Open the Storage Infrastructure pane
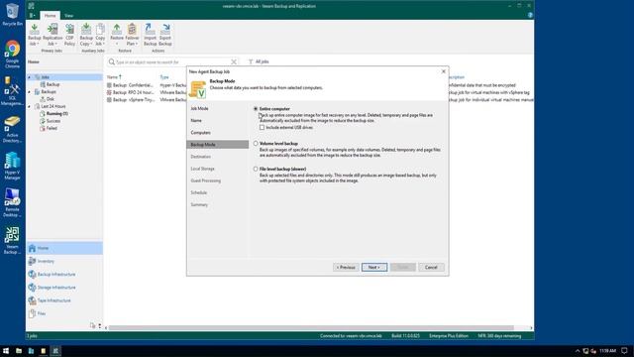This screenshot has height=357, width=634. [x=64, y=287]
